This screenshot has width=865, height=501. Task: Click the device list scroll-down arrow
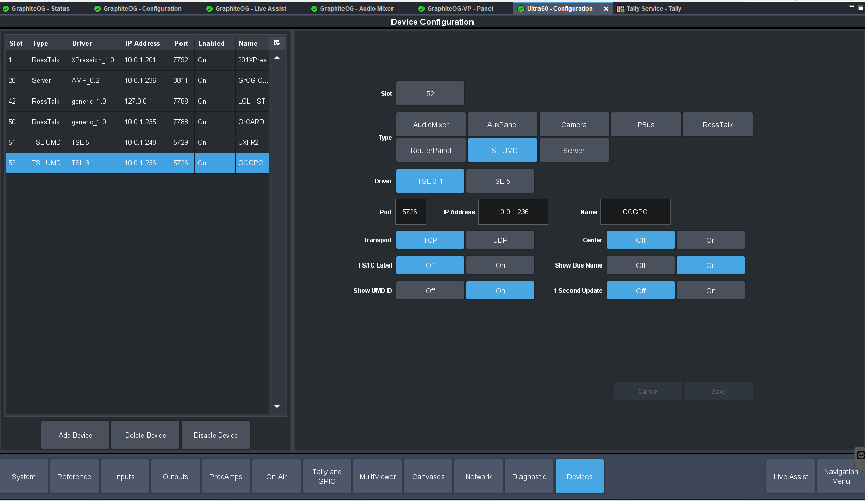point(277,407)
